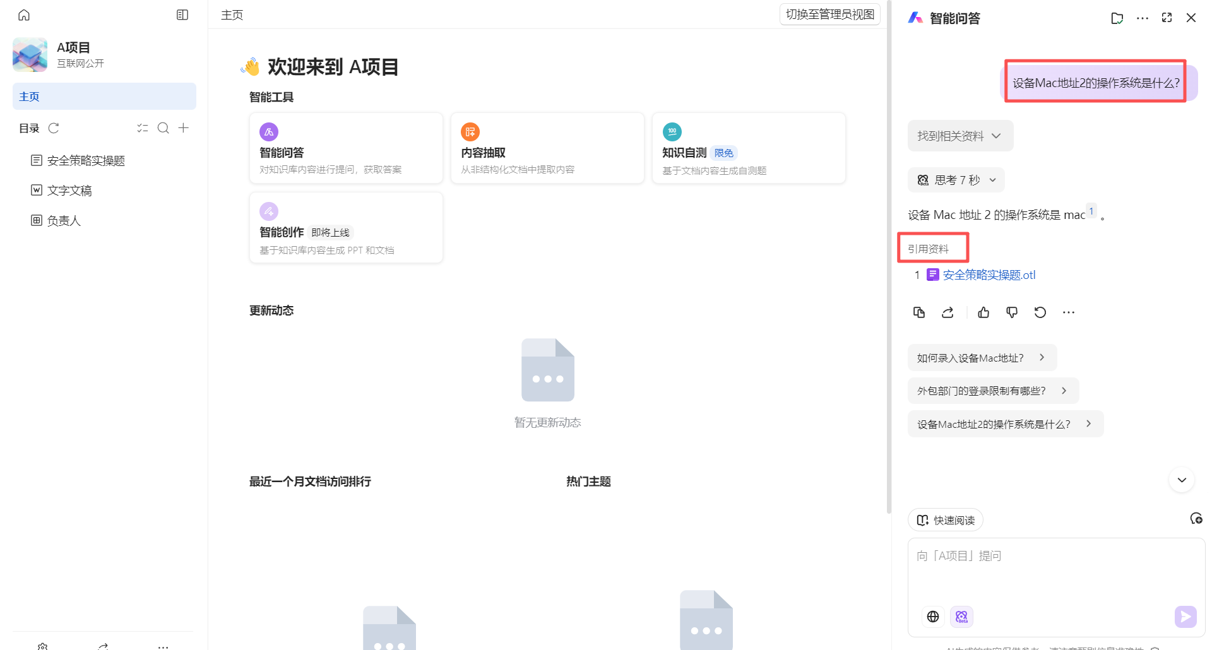Close the 智能问答 panel
Screen dimensions: 1212x650
(1191, 18)
